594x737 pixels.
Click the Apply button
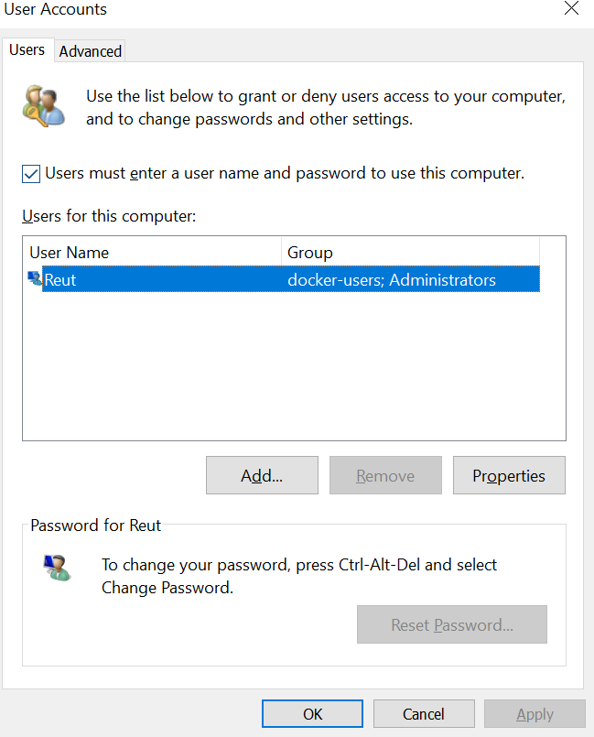tap(535, 714)
